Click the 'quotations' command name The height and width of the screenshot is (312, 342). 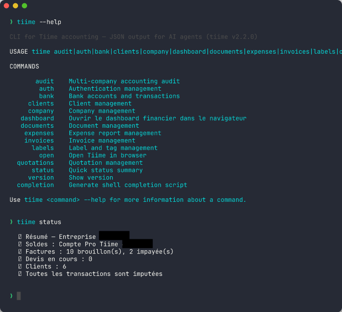tap(35, 163)
